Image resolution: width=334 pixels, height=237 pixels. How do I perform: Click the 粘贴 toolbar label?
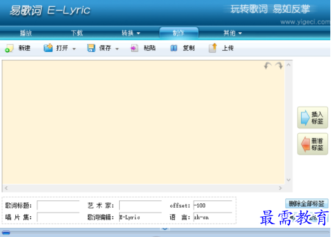point(150,48)
